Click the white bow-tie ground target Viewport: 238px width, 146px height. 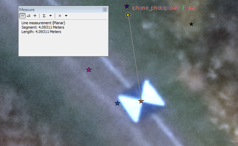(x=141, y=101)
